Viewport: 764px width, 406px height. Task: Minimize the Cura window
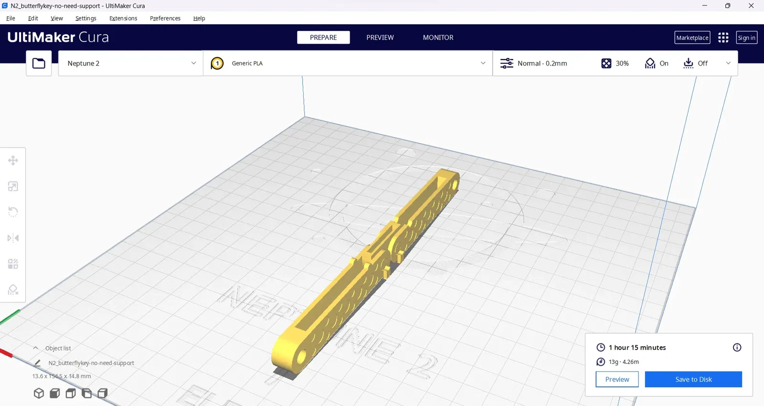coord(704,6)
